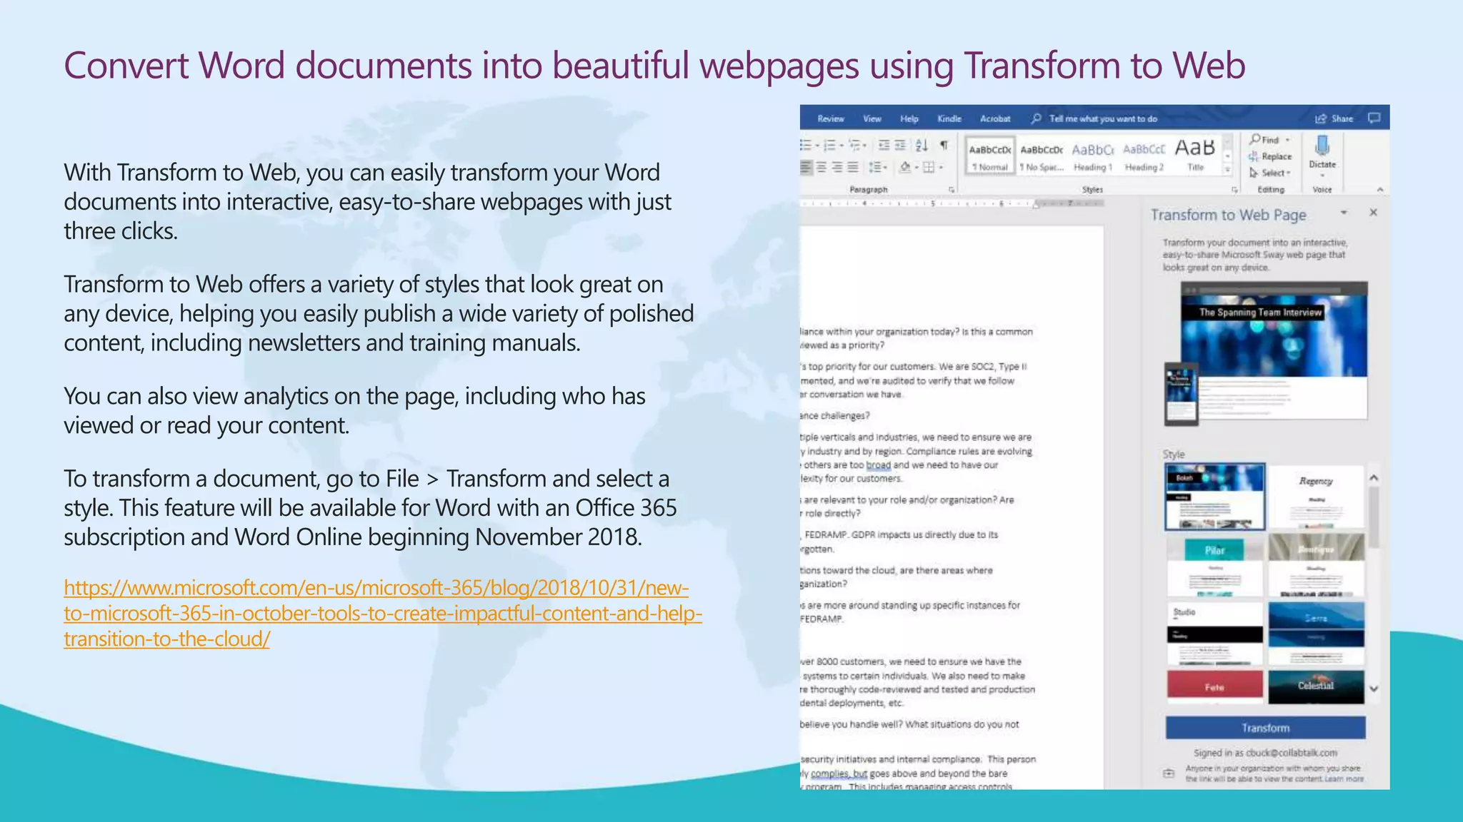Select the Pilar style thumbnail
1463x822 pixels.
pyautogui.click(x=1214, y=565)
